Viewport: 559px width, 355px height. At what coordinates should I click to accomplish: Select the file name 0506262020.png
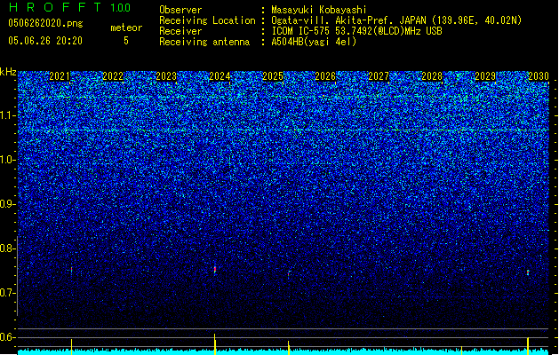click(45, 24)
